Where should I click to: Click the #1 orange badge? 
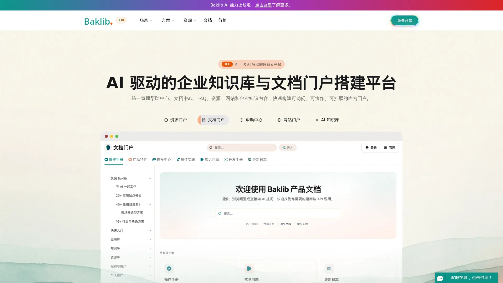[x=227, y=64]
